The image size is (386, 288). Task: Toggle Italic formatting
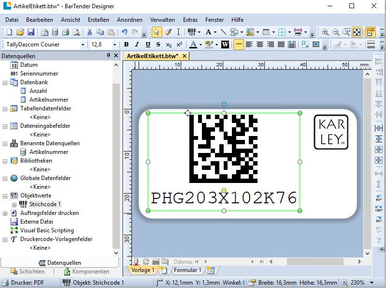[137, 45]
